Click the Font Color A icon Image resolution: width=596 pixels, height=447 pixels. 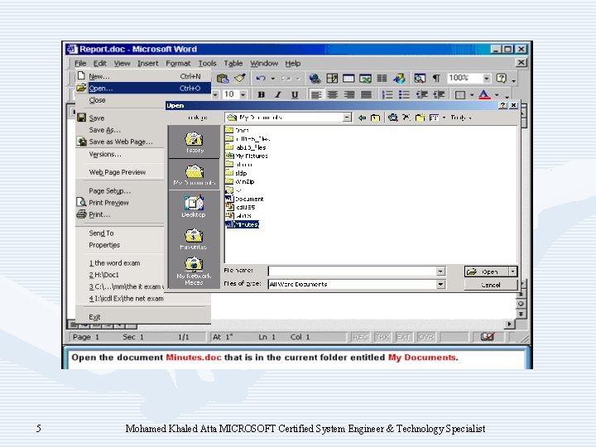484,94
